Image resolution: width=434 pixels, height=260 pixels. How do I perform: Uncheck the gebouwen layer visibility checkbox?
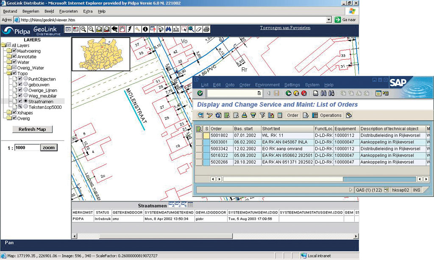[x=20, y=85]
